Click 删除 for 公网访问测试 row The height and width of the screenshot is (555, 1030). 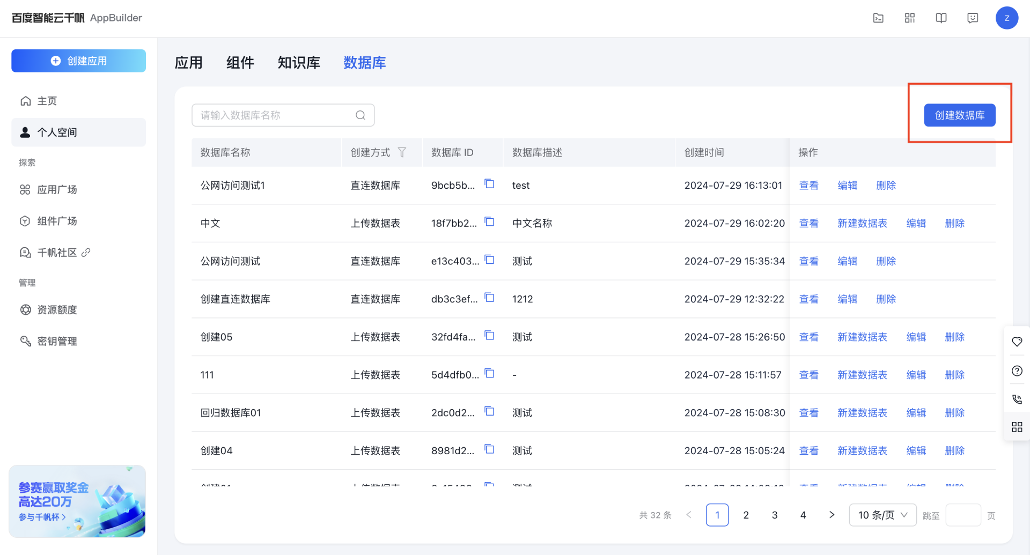pyautogui.click(x=886, y=261)
